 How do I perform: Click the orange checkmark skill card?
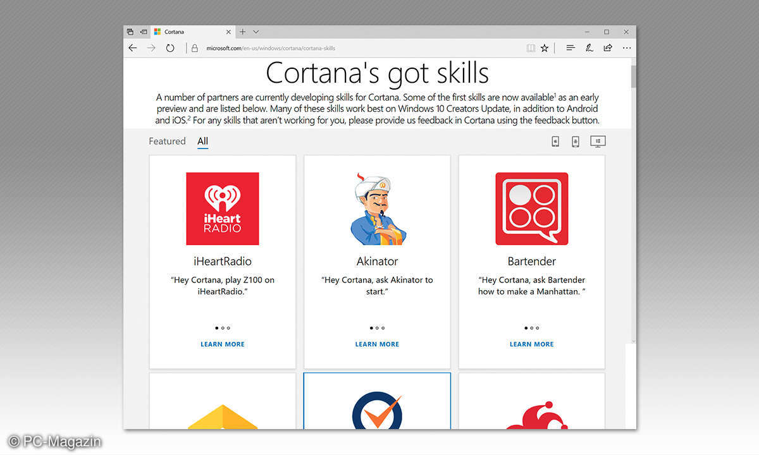coord(377,401)
